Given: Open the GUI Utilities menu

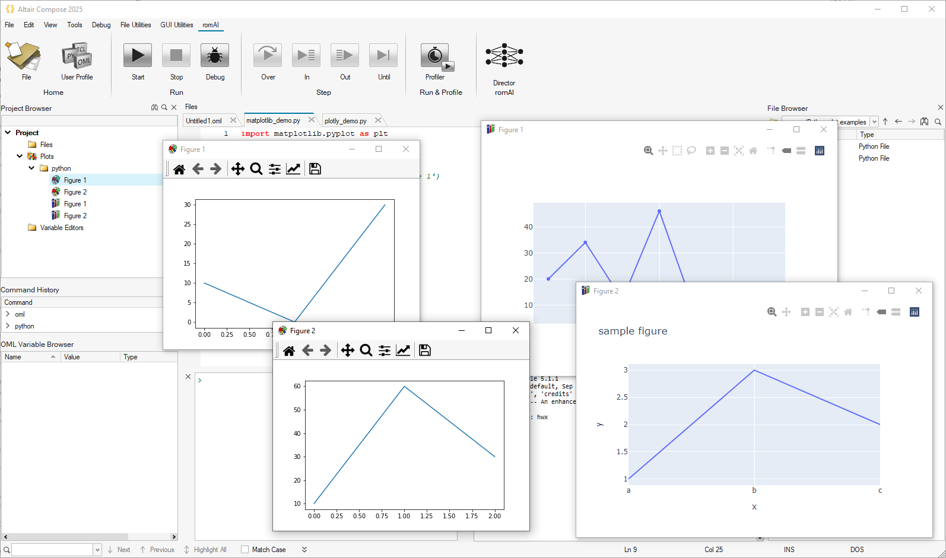Looking at the screenshot, I should click(x=177, y=25).
